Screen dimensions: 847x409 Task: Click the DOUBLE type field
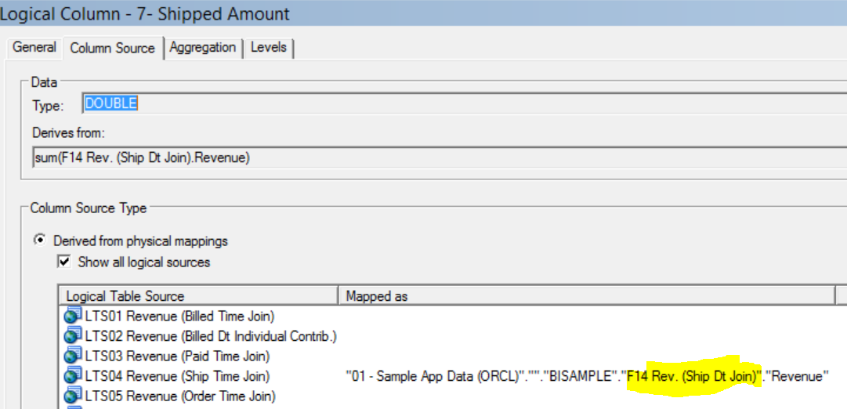(x=465, y=103)
